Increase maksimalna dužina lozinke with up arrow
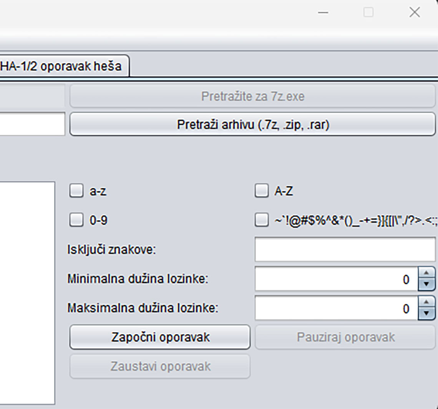Screen dimensions: 438x409 point(426,303)
